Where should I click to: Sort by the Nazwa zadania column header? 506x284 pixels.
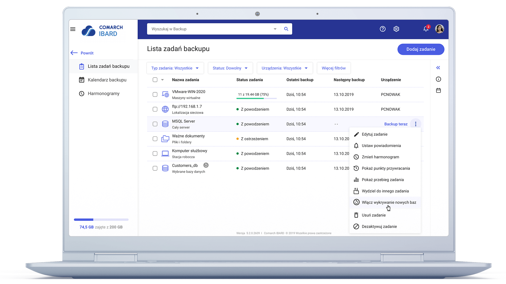tap(185, 80)
